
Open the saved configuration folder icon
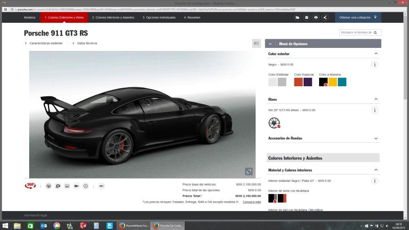297,18
